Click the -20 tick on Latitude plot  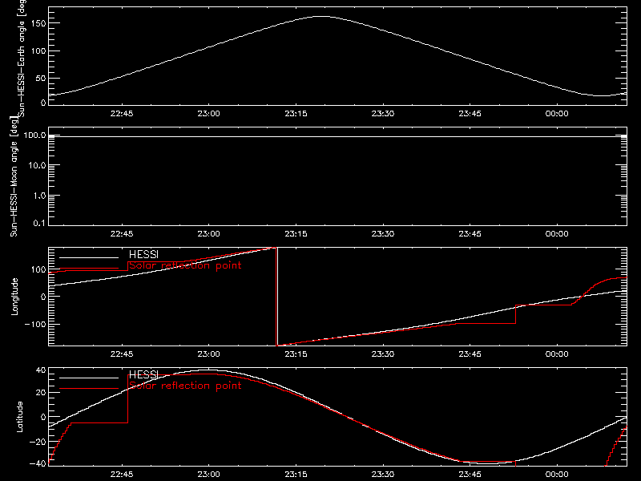coord(38,442)
